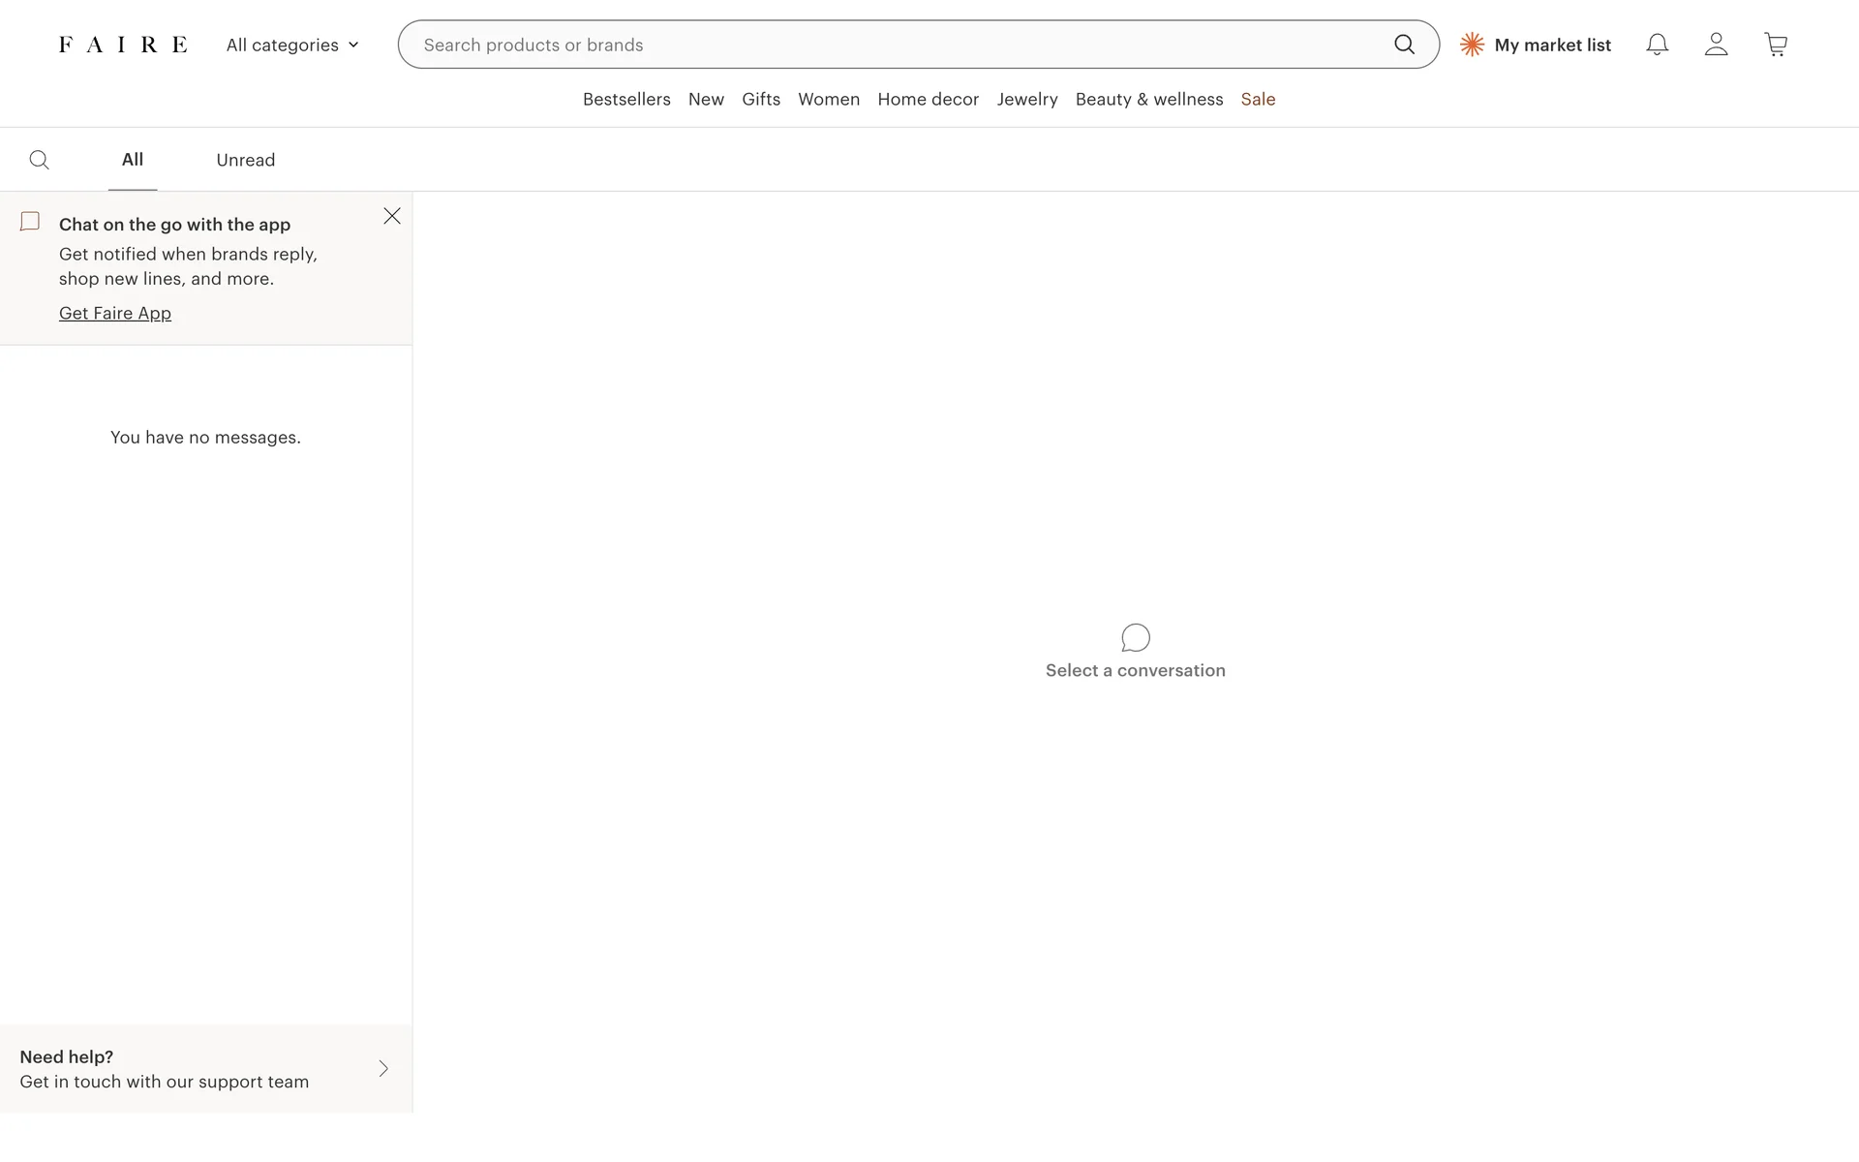Click the chat bubble icon in the app banner
Image resolution: width=1859 pixels, height=1162 pixels.
tap(30, 222)
